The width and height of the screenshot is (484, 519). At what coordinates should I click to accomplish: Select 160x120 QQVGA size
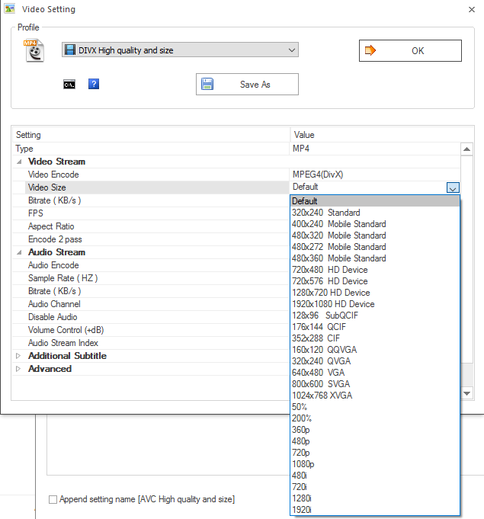point(375,350)
